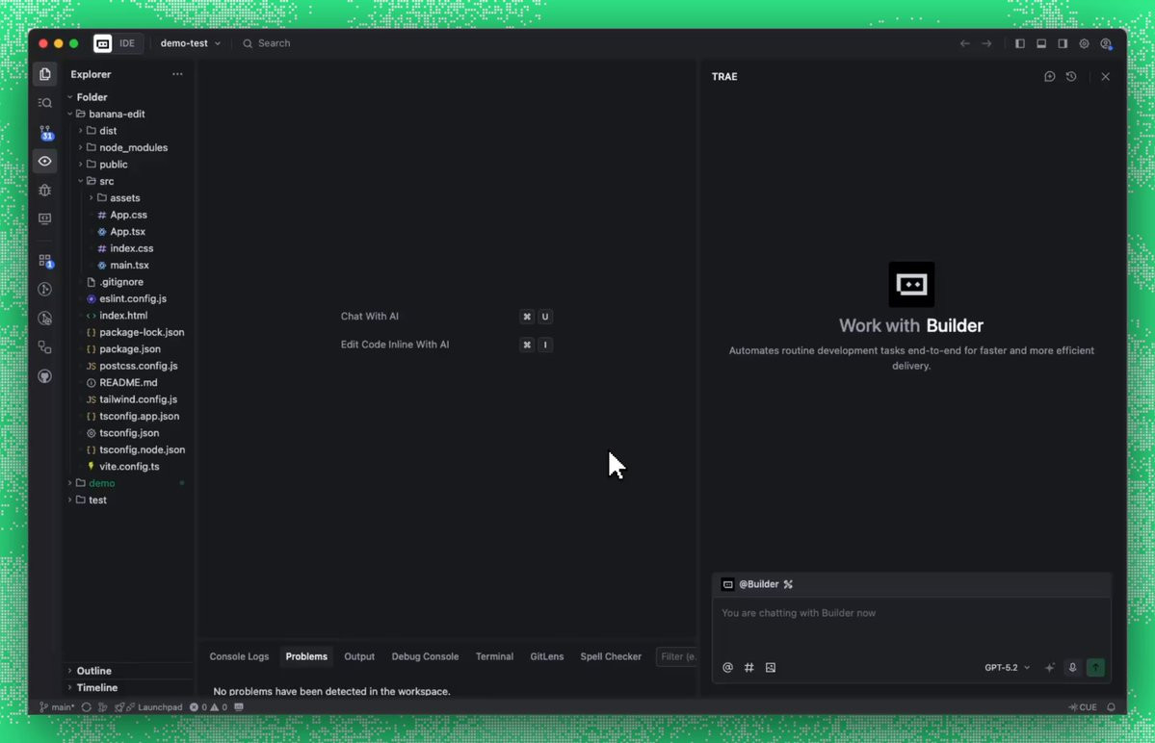Switch to the GitLens tab
Image resolution: width=1155 pixels, height=743 pixels.
coord(546,656)
